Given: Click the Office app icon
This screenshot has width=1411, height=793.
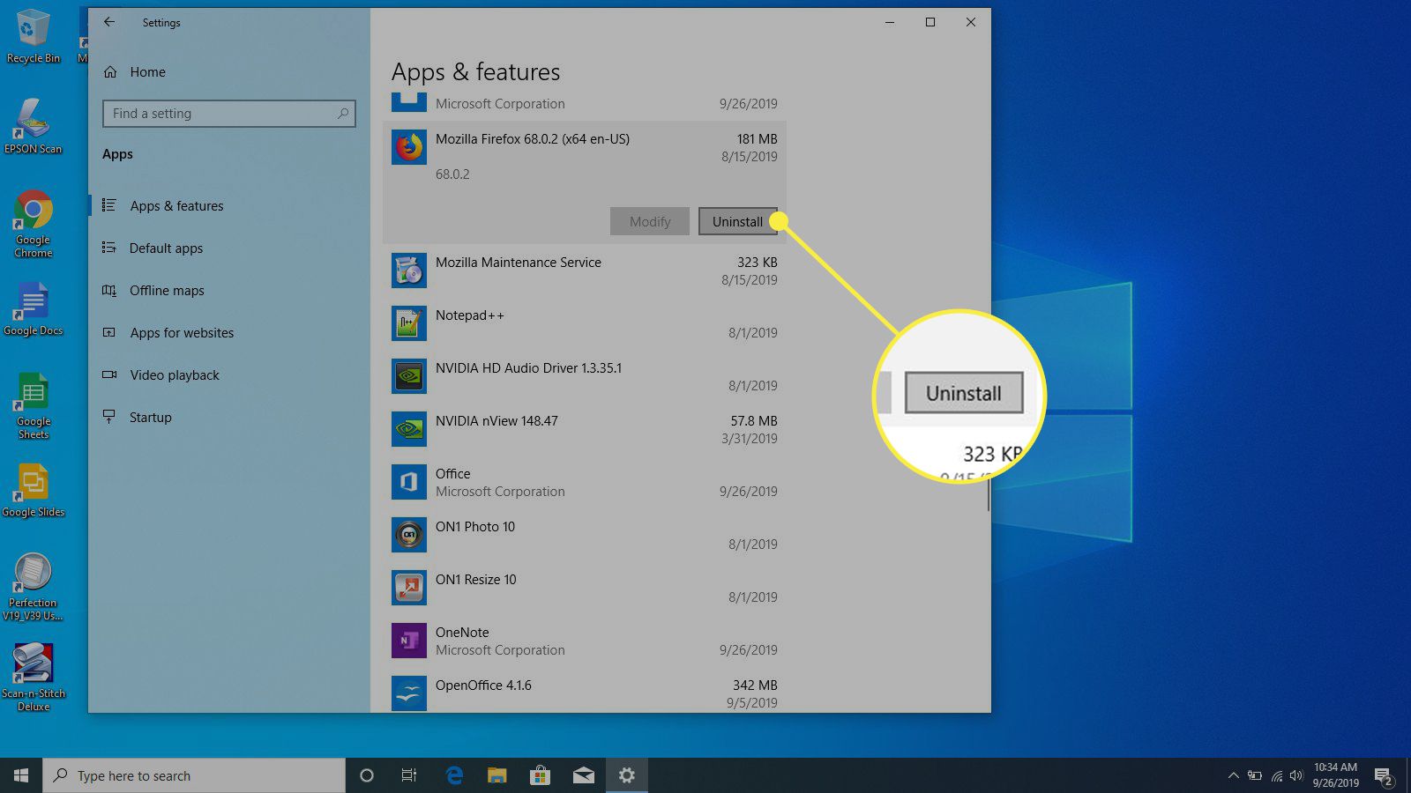Looking at the screenshot, I should [409, 482].
